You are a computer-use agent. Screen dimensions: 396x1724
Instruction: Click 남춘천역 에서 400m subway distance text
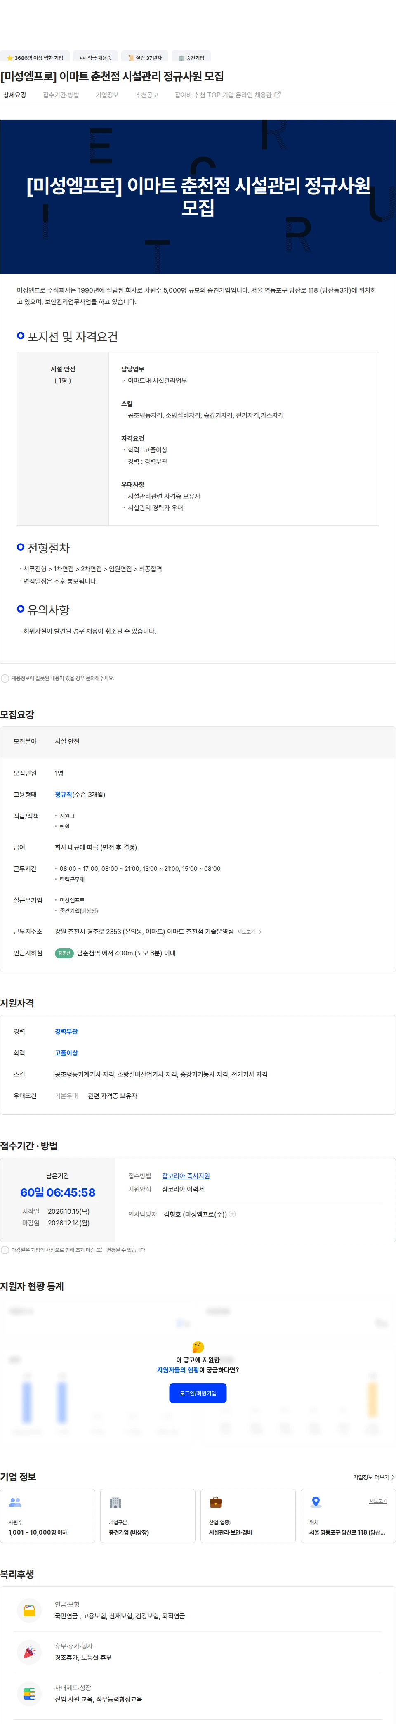point(126,953)
